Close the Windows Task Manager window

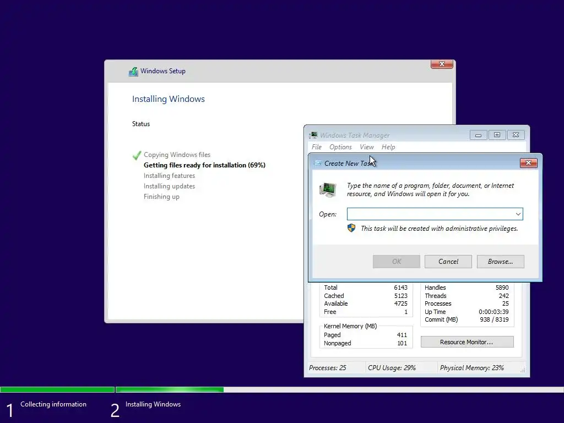pyautogui.click(x=516, y=135)
